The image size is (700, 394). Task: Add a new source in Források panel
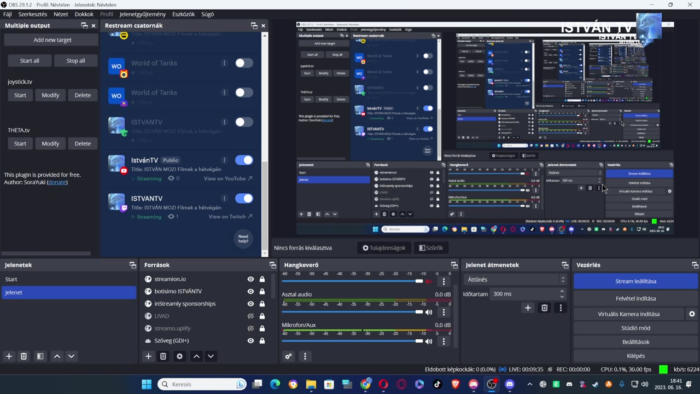point(148,356)
